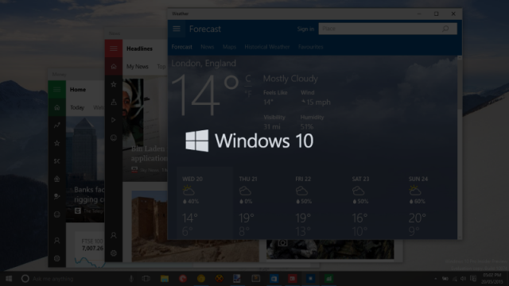Open the account icon in Money sidebar
The width and height of the screenshot is (509, 286).
[x=57, y=240]
